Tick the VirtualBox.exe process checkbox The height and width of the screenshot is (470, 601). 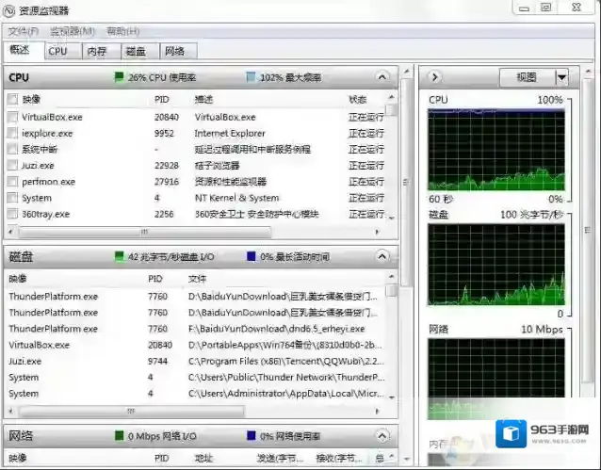click(12, 118)
